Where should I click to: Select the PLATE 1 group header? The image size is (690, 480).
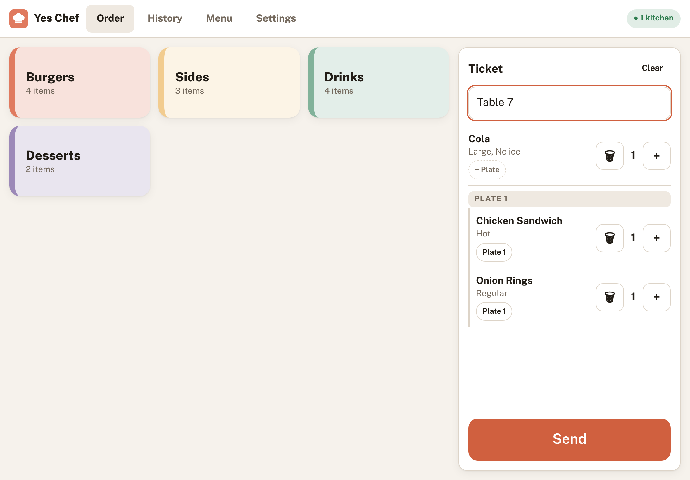pyautogui.click(x=569, y=199)
